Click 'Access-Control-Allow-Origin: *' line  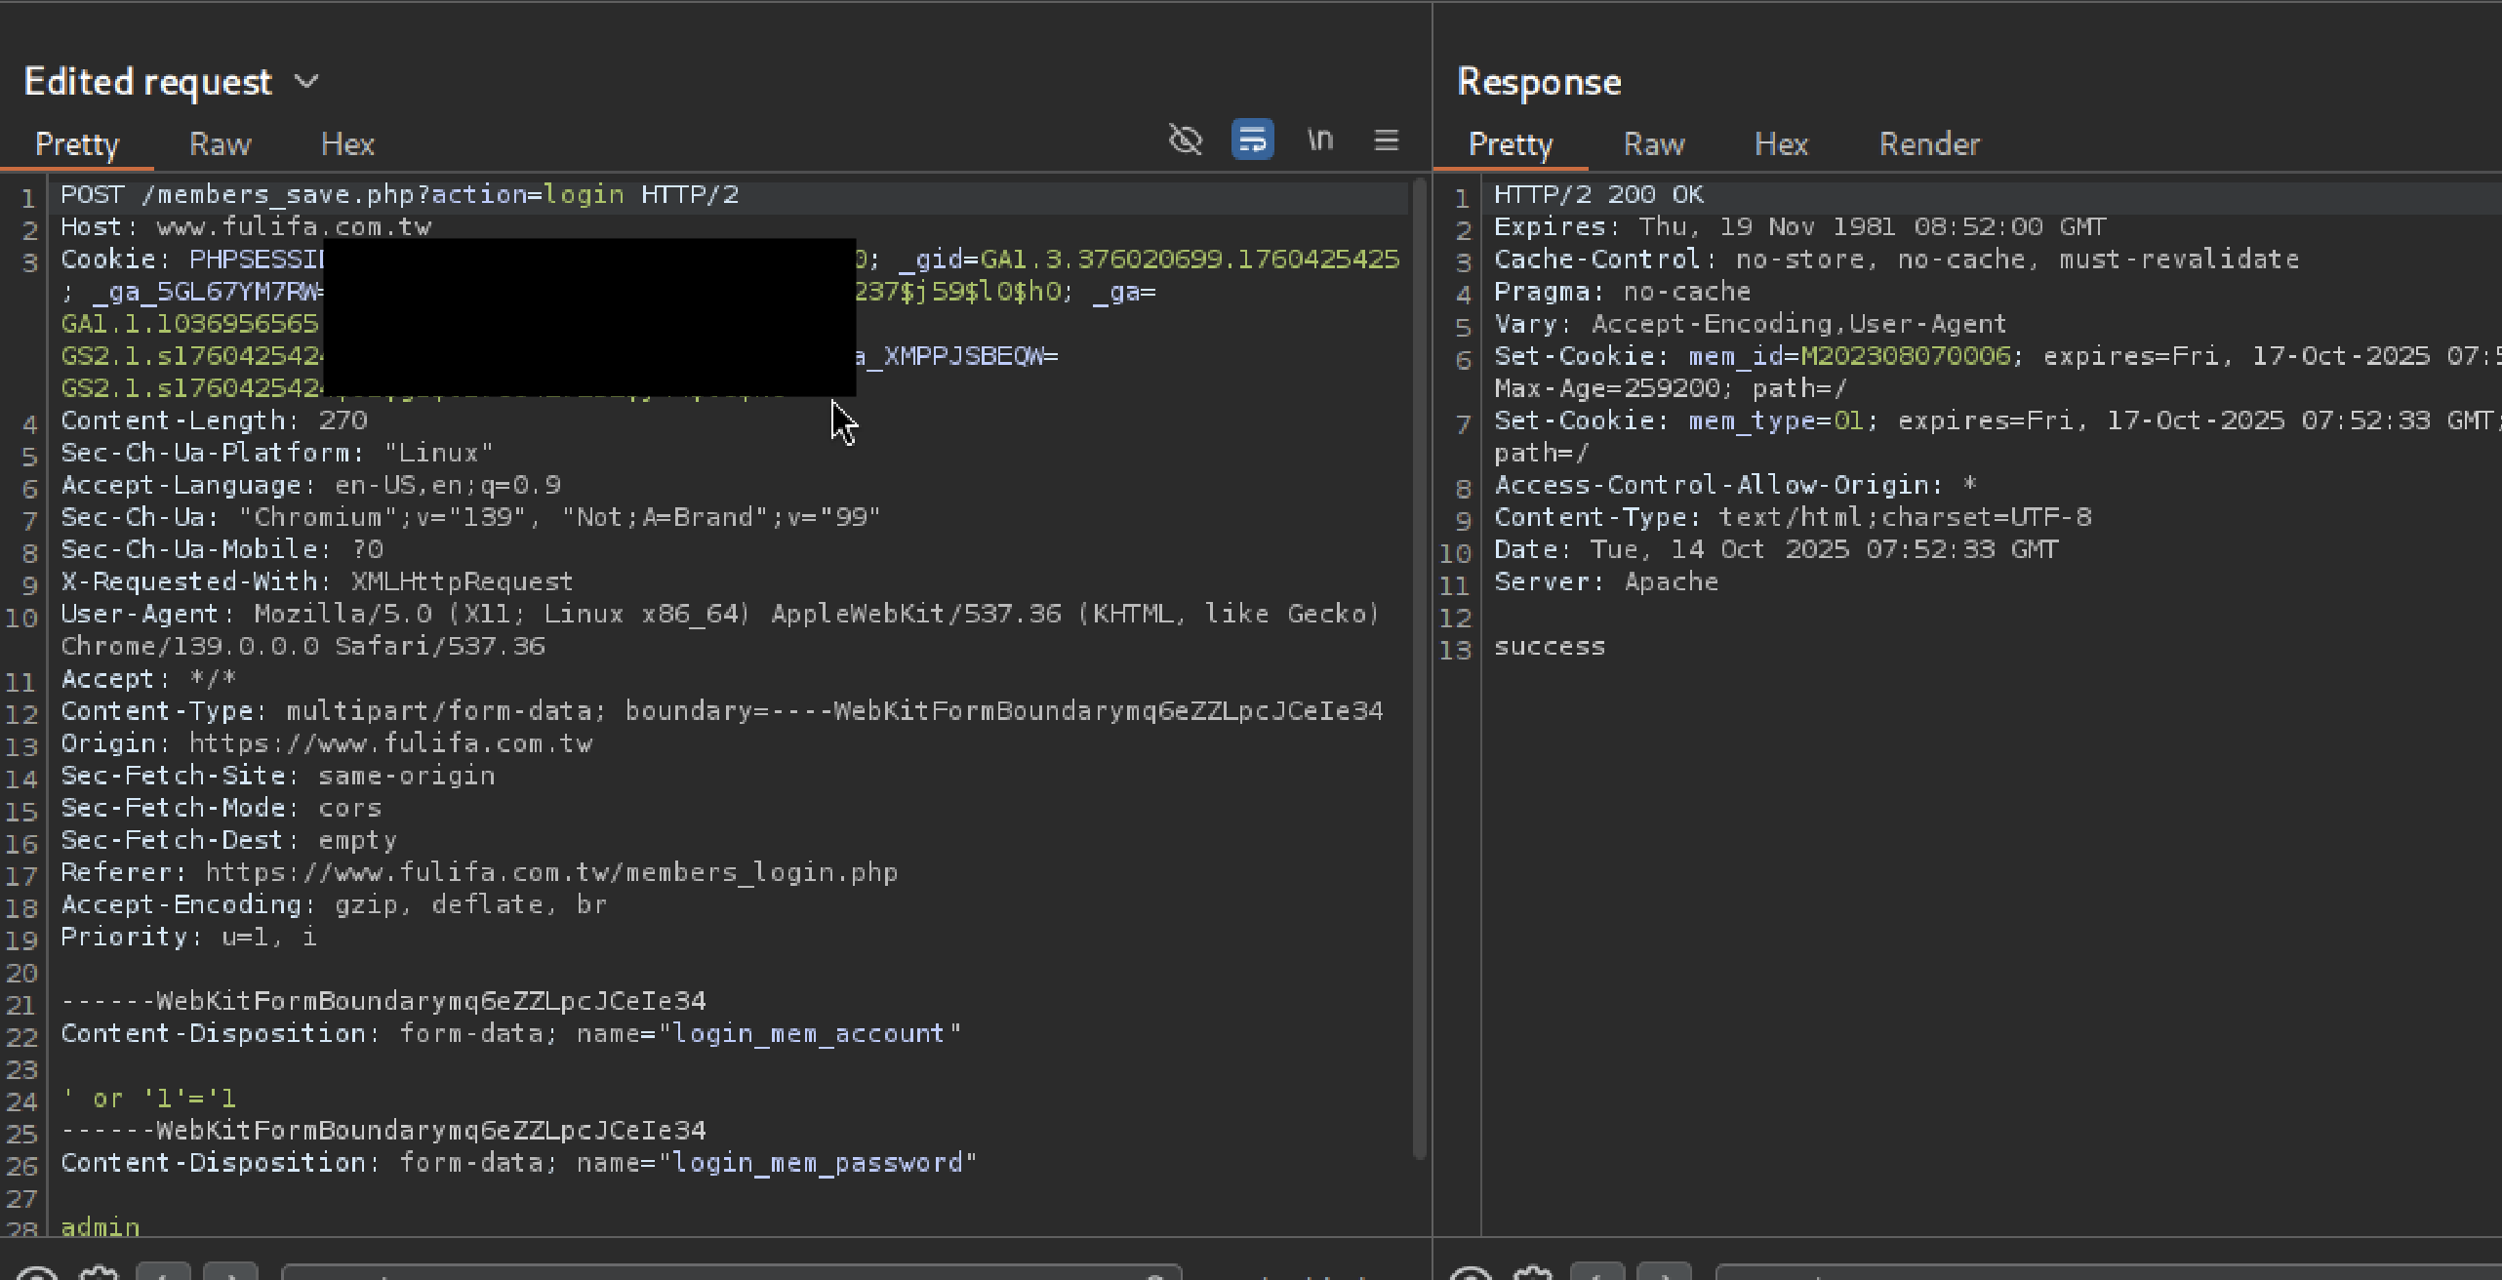coord(1736,484)
